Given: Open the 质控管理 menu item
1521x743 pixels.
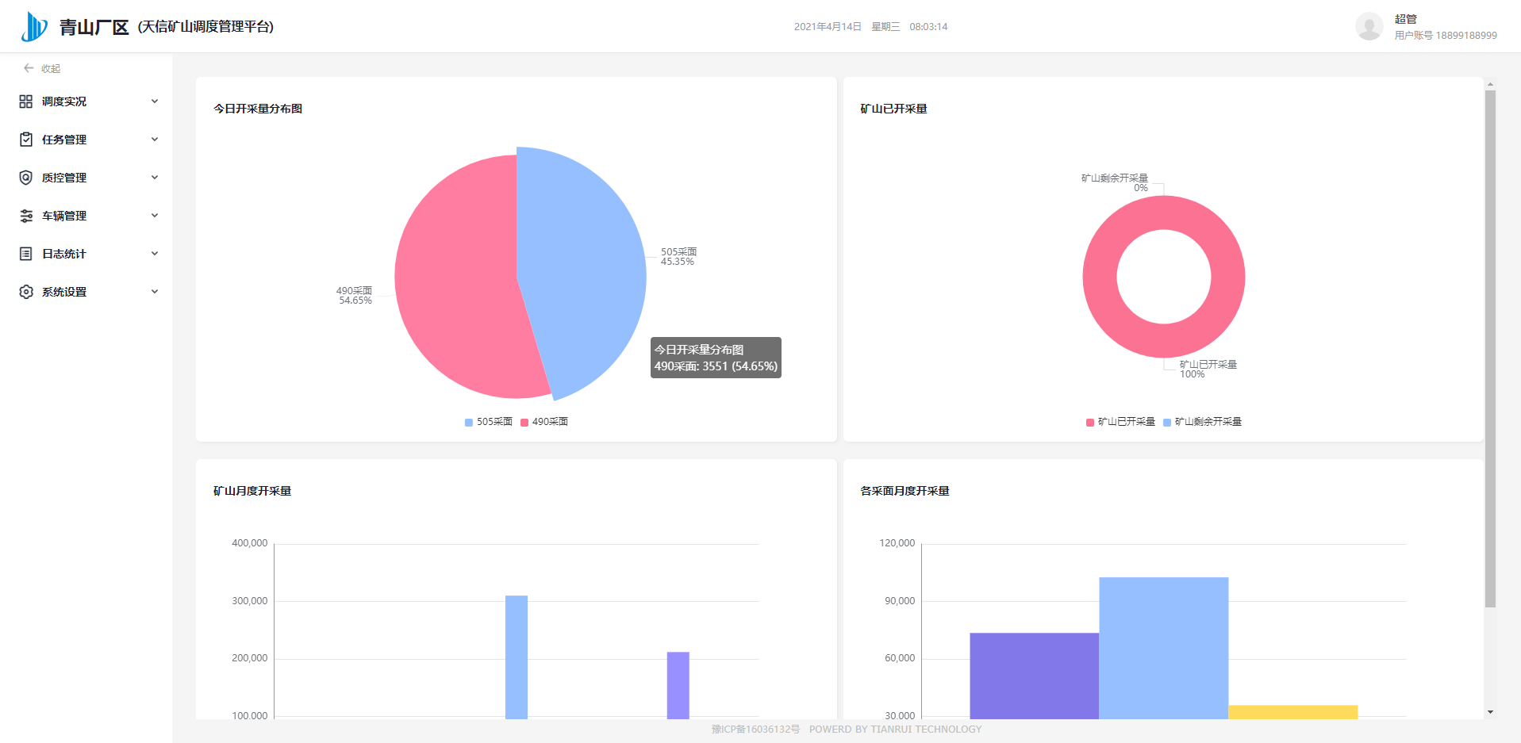Looking at the screenshot, I should 86,178.
